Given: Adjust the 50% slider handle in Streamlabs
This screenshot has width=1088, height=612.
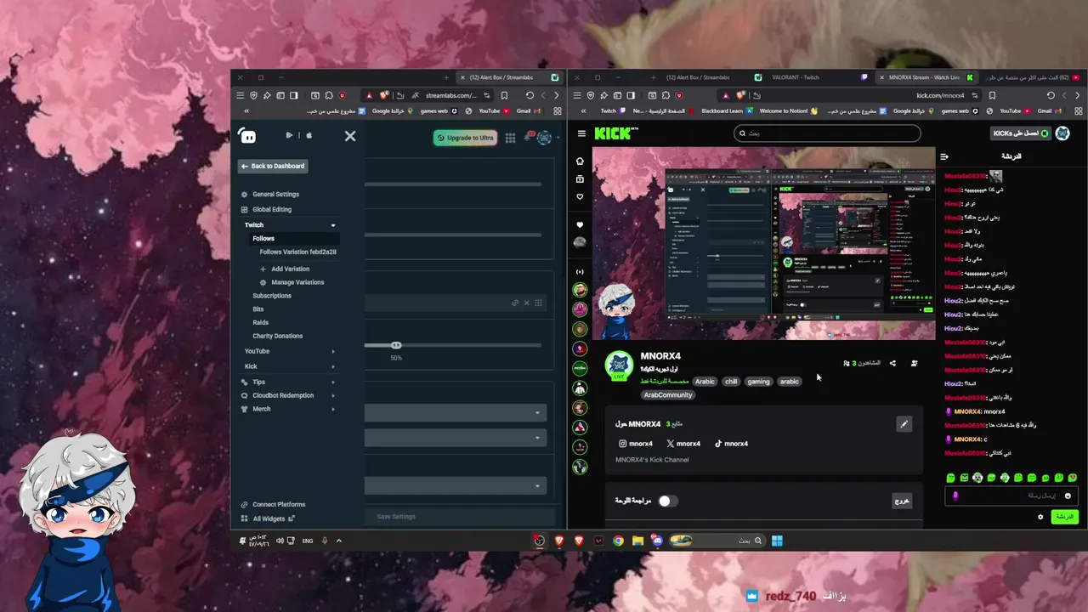Looking at the screenshot, I should tap(396, 345).
